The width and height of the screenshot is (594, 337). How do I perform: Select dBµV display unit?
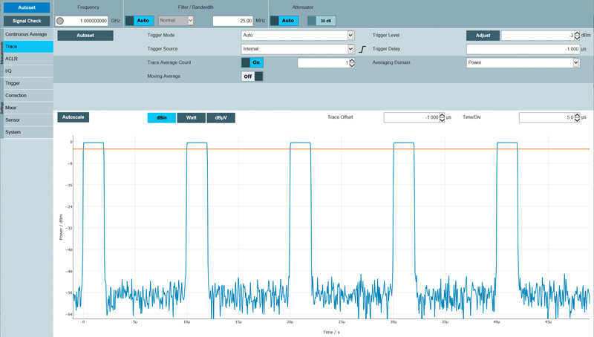(x=221, y=118)
